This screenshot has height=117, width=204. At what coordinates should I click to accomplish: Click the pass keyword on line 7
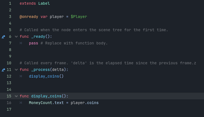pos(33,43)
